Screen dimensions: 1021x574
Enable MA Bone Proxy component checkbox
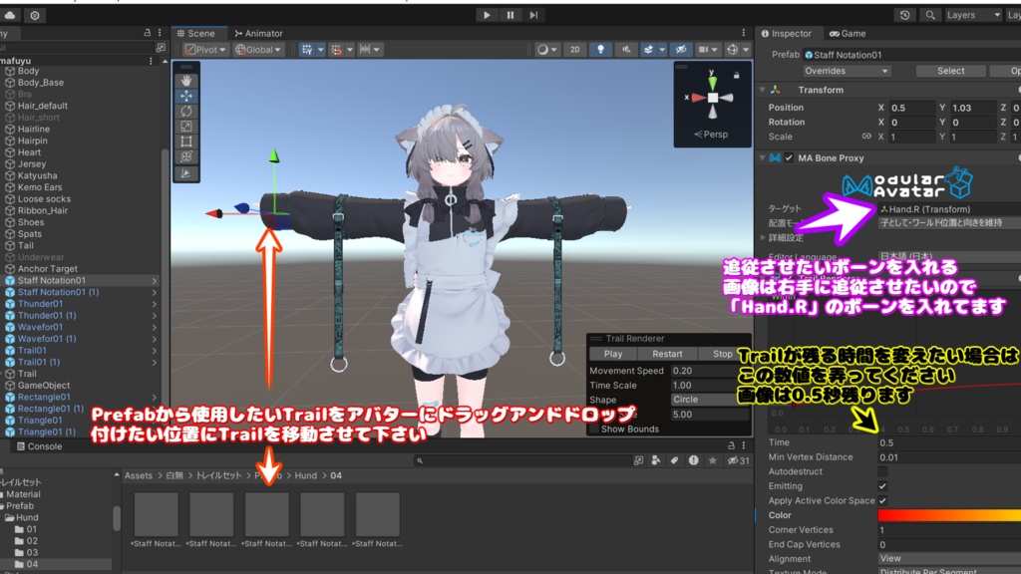point(789,158)
